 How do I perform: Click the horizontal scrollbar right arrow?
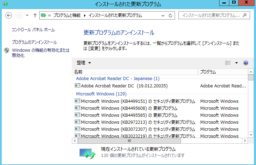(245, 141)
